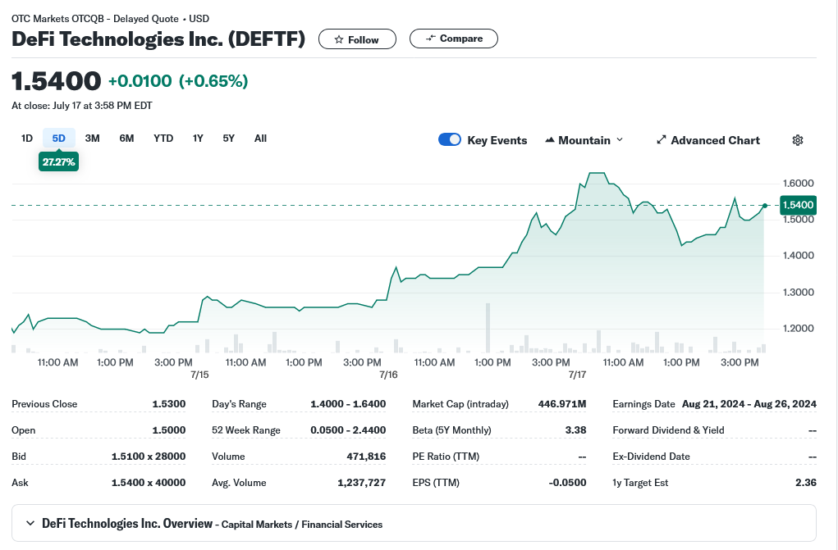838x550 pixels.
Task: Click the 27.27% performance badge
Action: [x=59, y=161]
